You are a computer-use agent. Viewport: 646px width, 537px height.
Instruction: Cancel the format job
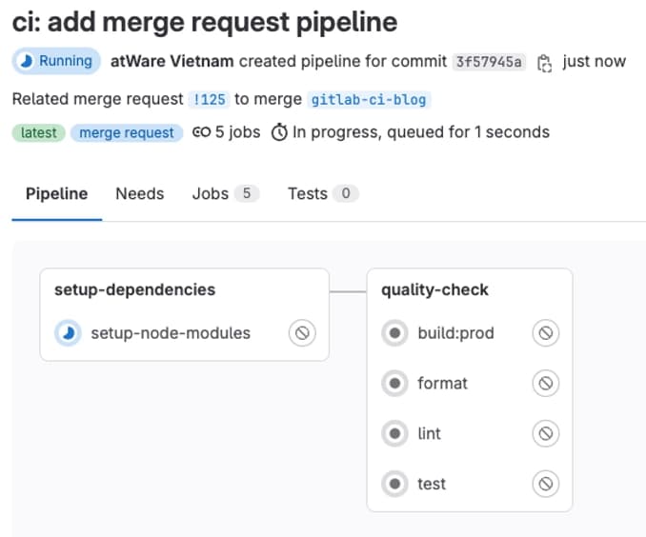point(545,384)
